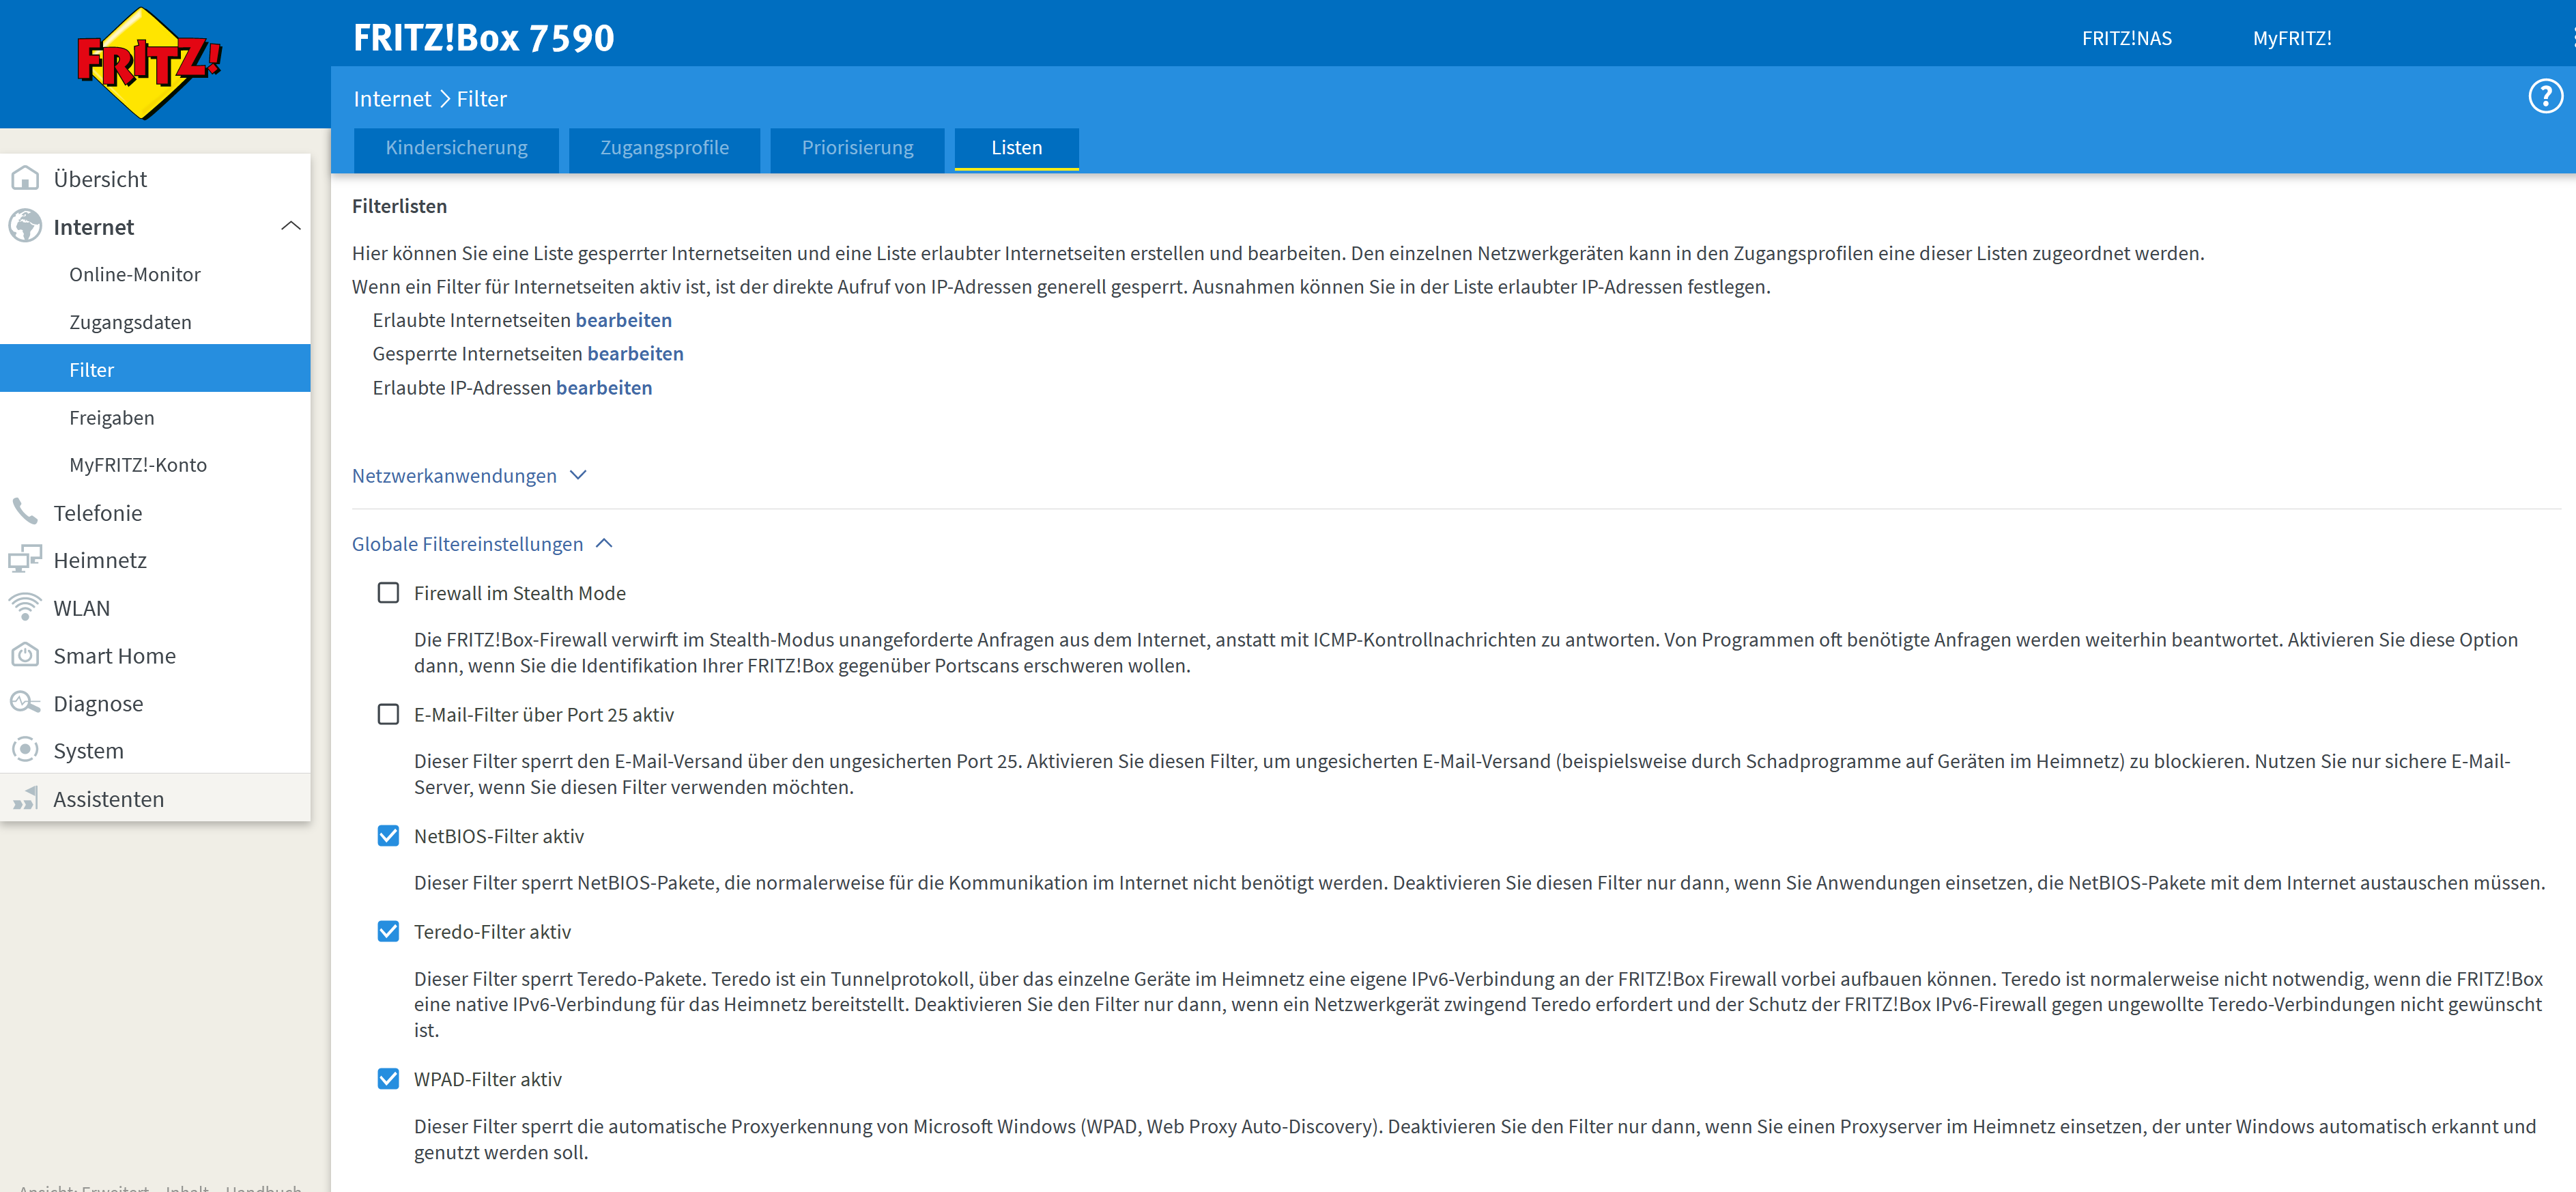This screenshot has height=1192, width=2576.
Task: Click the FRITZ! logo
Action: 149,62
